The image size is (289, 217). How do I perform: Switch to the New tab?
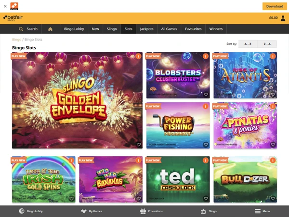[x=95, y=29]
